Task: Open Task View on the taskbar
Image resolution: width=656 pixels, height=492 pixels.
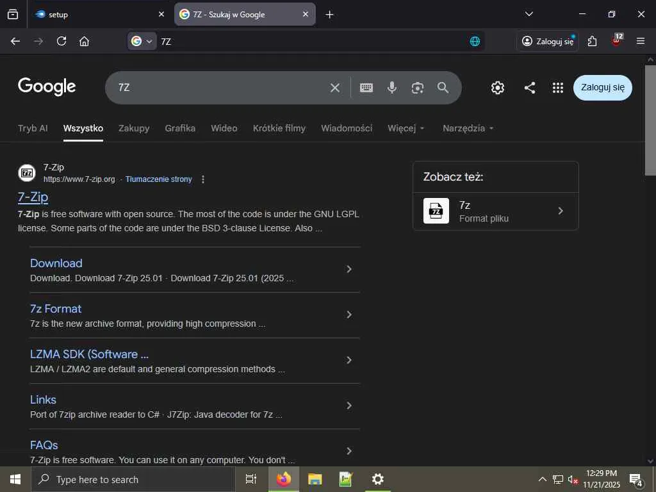Action: pyautogui.click(x=250, y=479)
